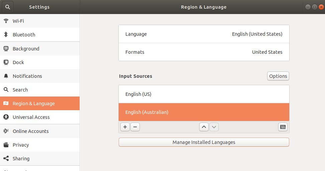Click the Online Accounts icon
The width and height of the screenshot is (325, 171).
[6, 131]
